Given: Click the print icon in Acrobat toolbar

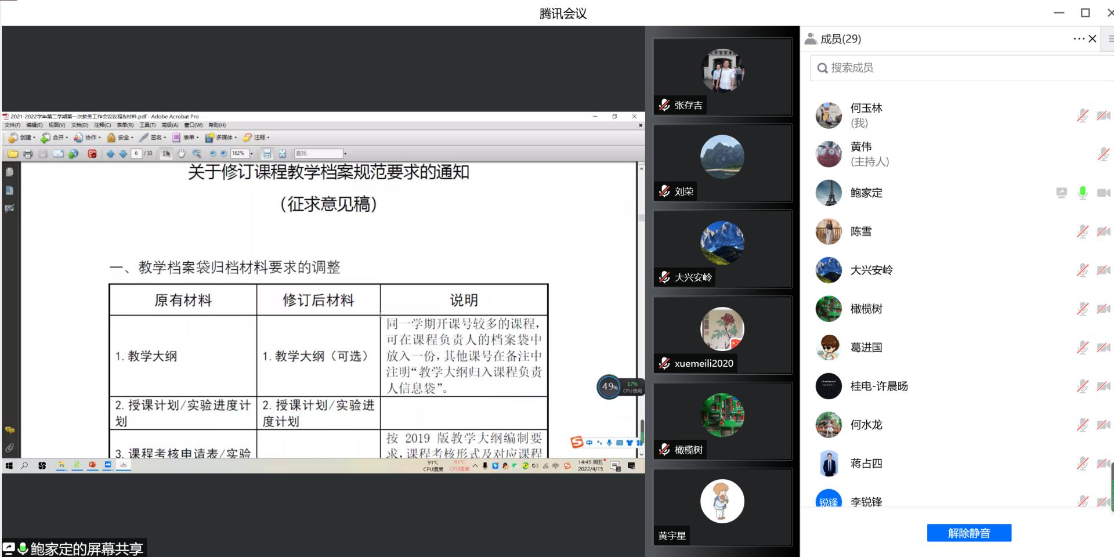Looking at the screenshot, I should click(x=28, y=154).
